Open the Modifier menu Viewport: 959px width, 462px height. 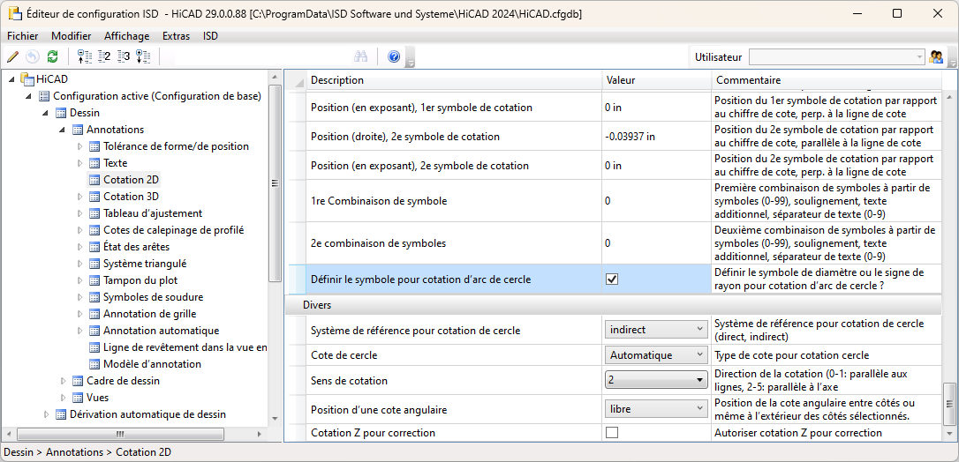(71, 36)
